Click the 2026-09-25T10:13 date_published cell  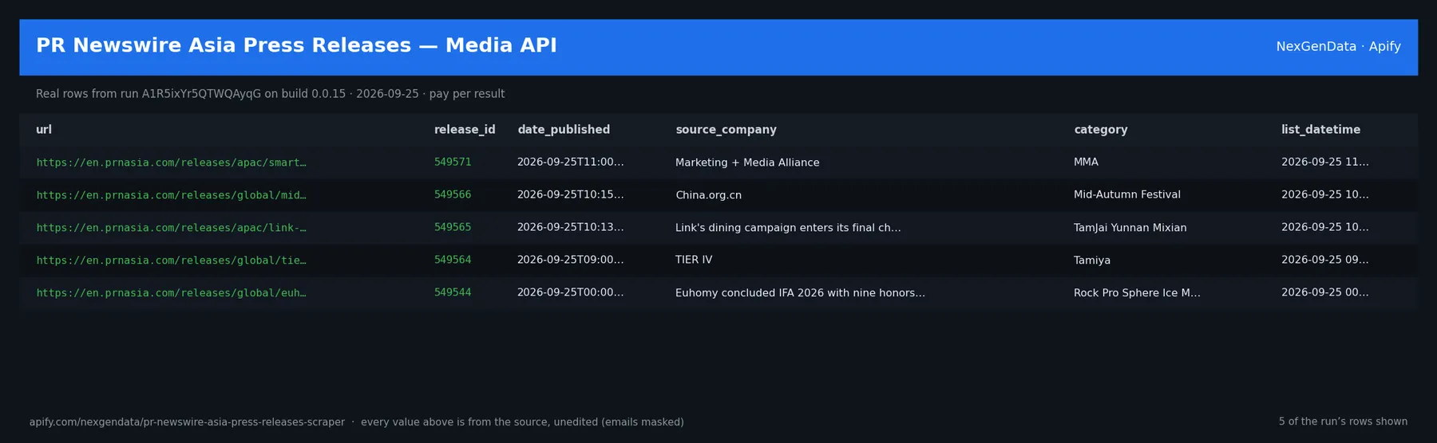coord(571,227)
